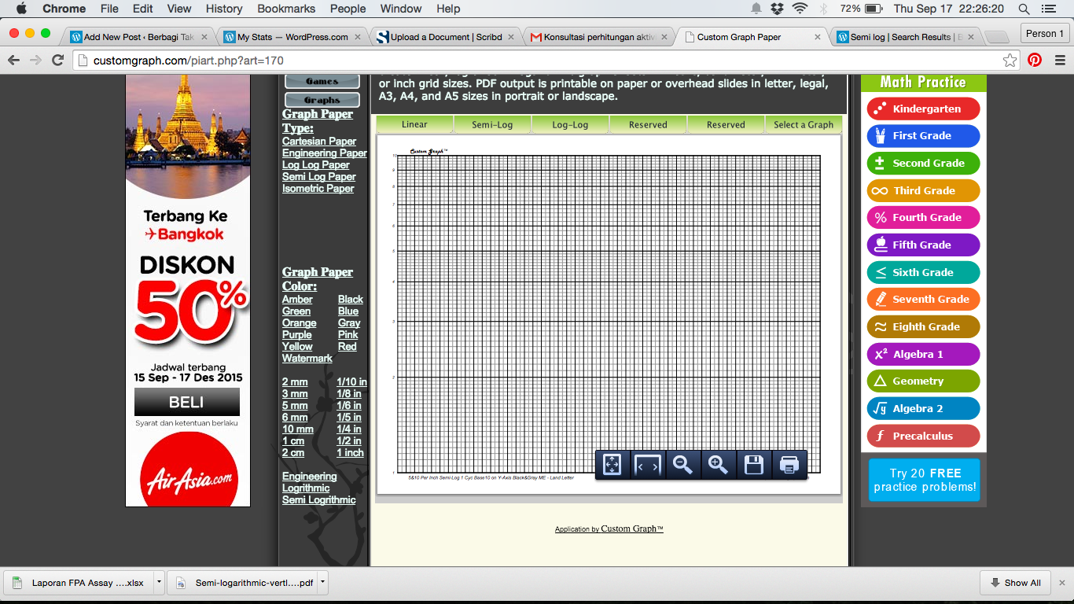Viewport: 1074px width, 604px height.
Task: Switch to the Semi-Log tab
Action: [x=492, y=124]
